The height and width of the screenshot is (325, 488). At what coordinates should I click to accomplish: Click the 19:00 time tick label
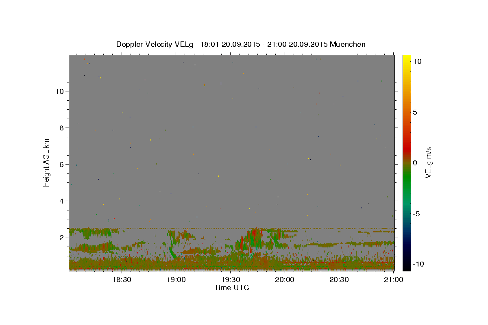(176, 280)
